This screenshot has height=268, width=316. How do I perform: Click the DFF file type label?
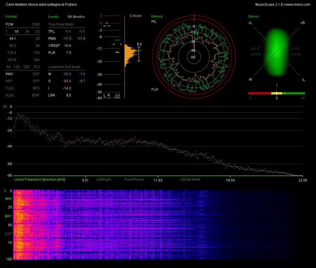click(36, 81)
